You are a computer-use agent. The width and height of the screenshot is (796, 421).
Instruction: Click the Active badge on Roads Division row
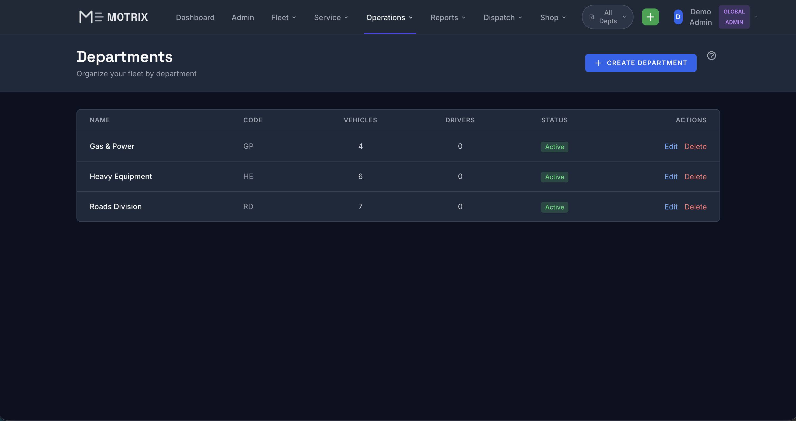point(554,207)
